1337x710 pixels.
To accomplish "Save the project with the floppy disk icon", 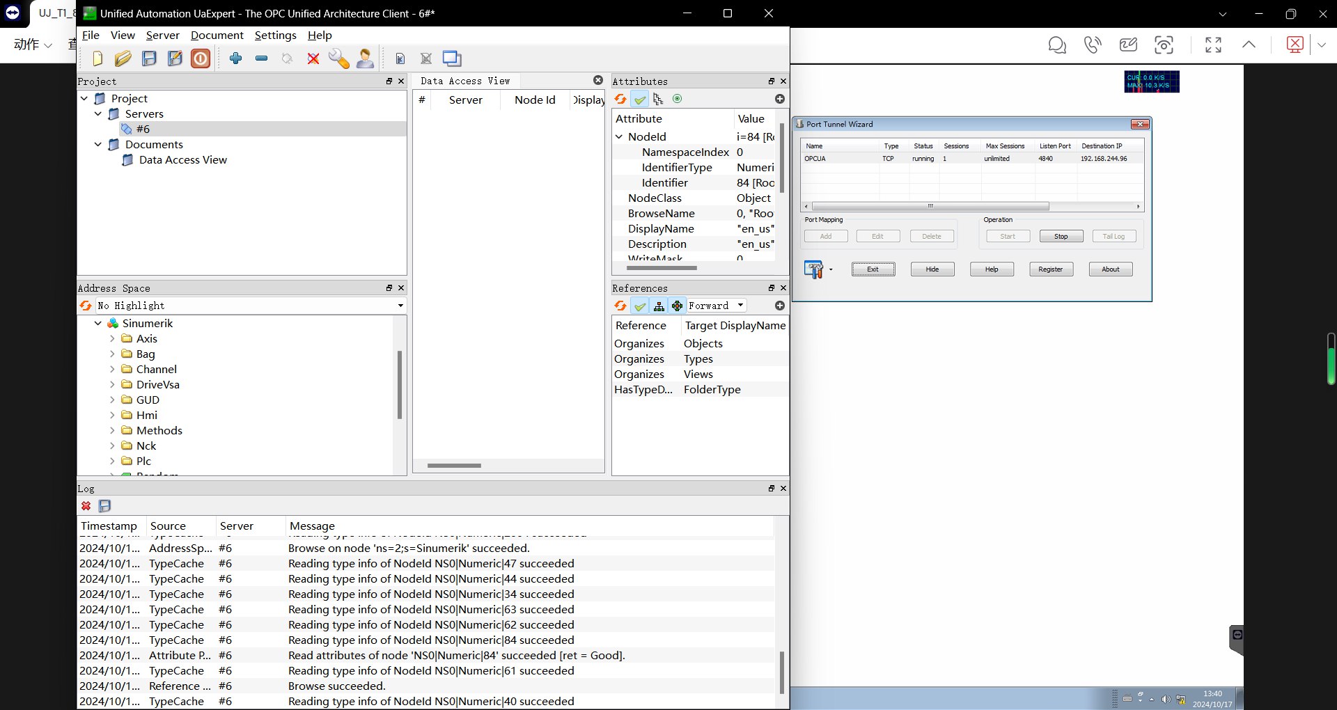I will pyautogui.click(x=149, y=58).
